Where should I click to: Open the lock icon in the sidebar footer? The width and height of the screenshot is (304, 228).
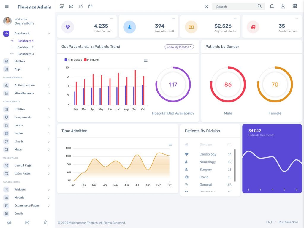click(x=45, y=222)
